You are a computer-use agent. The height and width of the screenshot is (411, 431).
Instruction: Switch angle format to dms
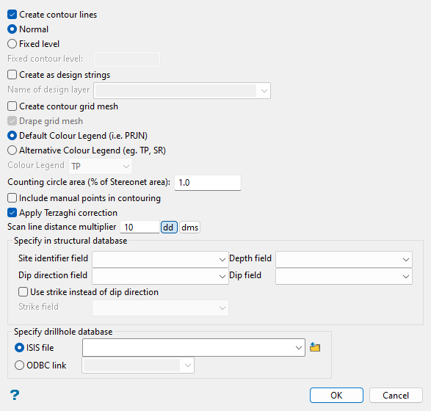click(189, 228)
